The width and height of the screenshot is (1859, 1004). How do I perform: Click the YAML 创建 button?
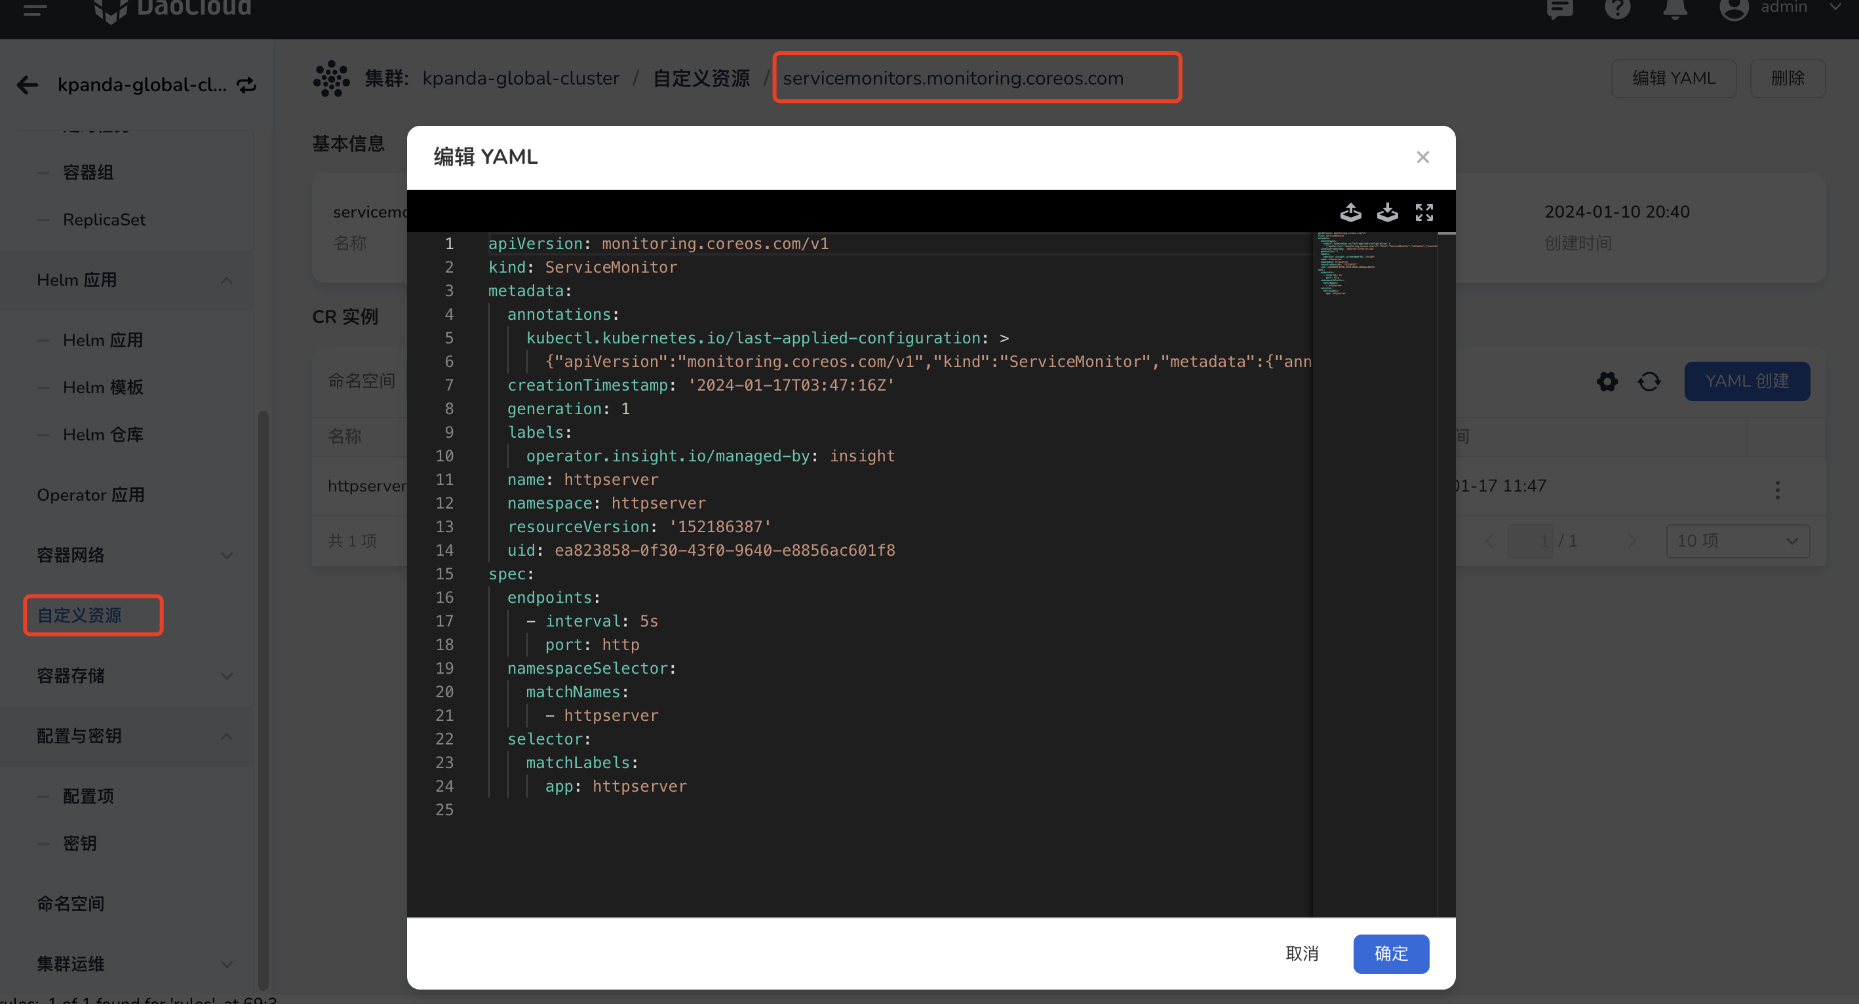coord(1746,381)
